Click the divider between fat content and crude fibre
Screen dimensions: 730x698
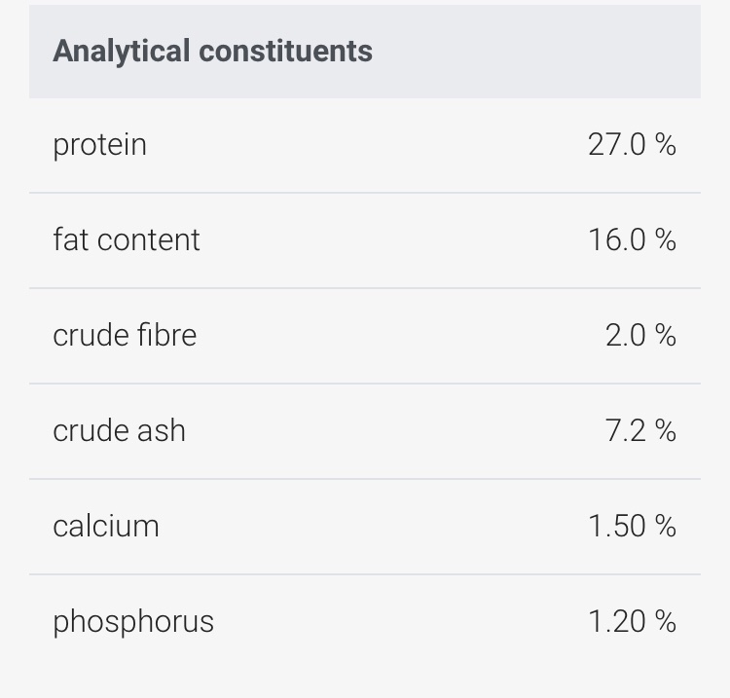pyautogui.click(x=365, y=288)
